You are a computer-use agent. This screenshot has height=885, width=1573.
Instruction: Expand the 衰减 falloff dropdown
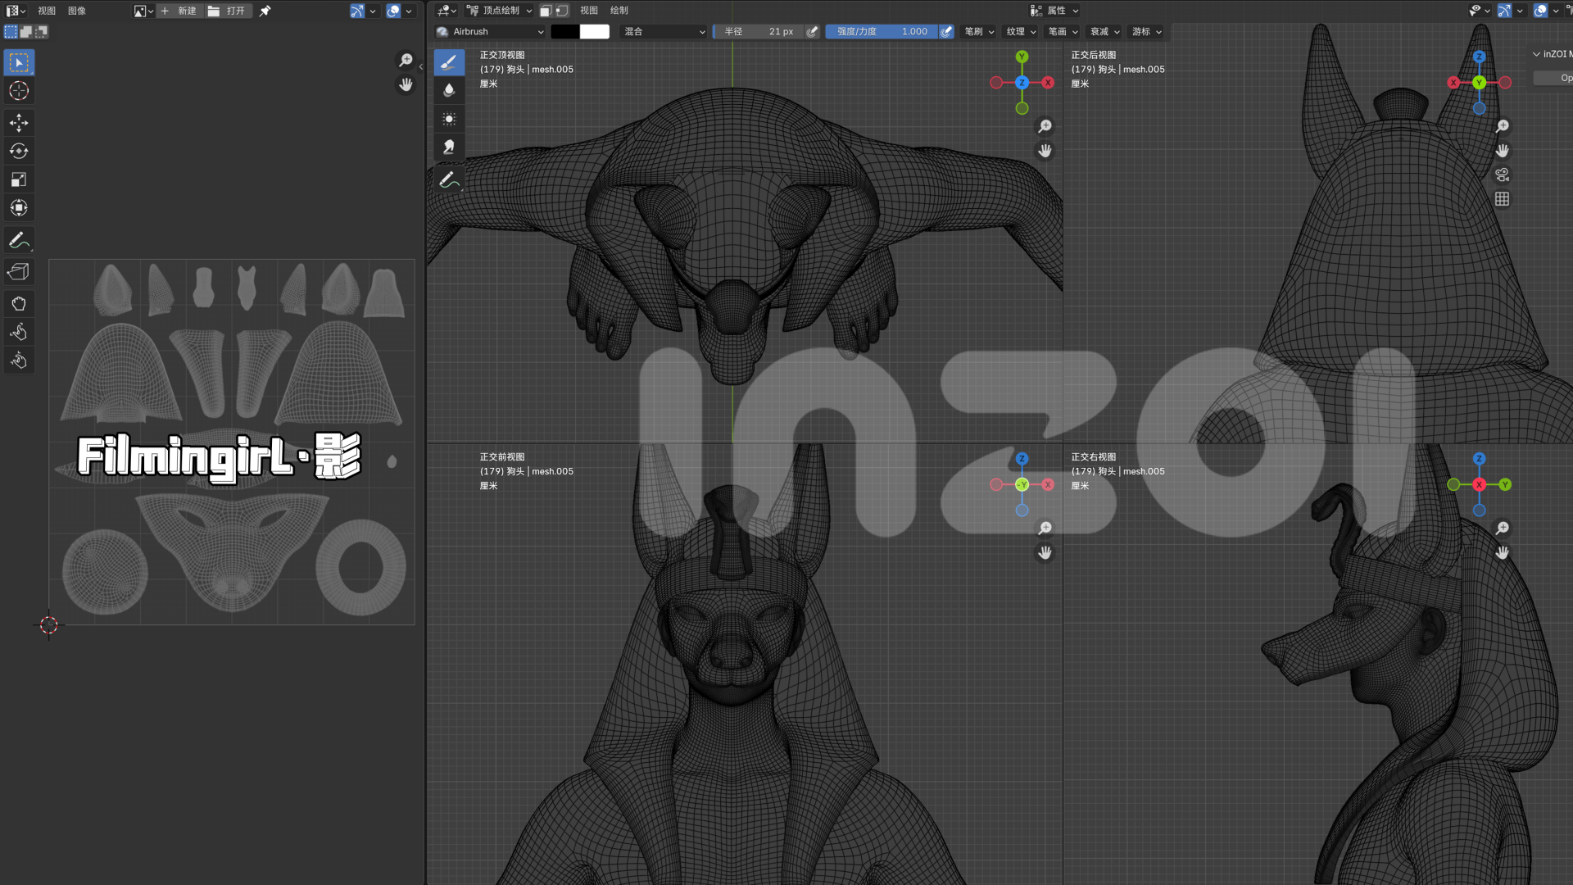pyautogui.click(x=1105, y=32)
